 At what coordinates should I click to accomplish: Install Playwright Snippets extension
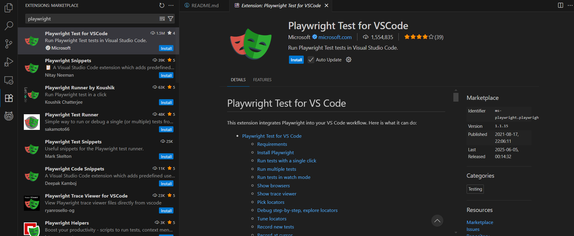166,75
